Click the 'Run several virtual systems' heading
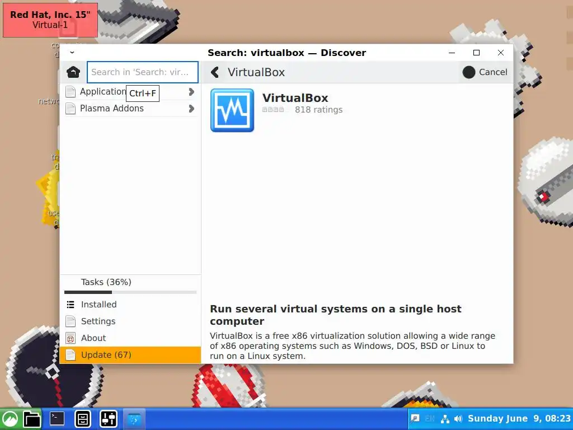573x430 pixels. (x=336, y=315)
